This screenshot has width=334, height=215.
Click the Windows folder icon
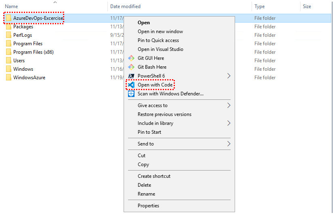9,69
